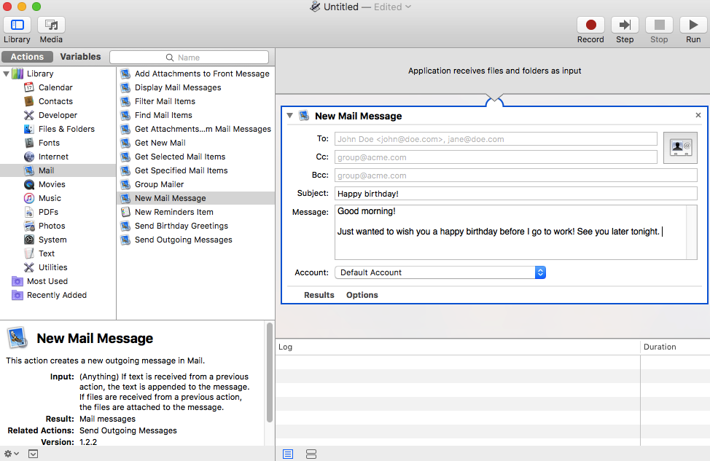The height and width of the screenshot is (461, 710).
Task: Open the contacts address picker
Action: [680, 148]
